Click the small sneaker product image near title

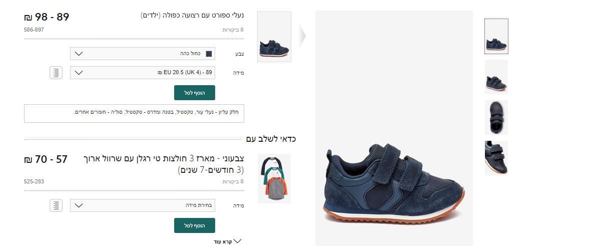tap(274, 37)
